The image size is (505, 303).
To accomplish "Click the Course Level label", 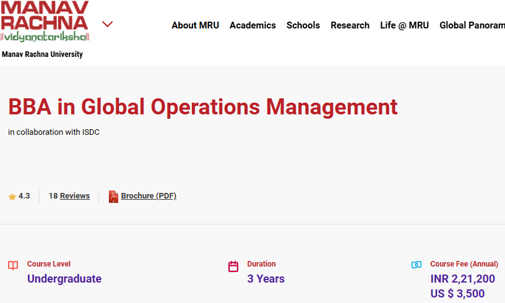I will (49, 264).
